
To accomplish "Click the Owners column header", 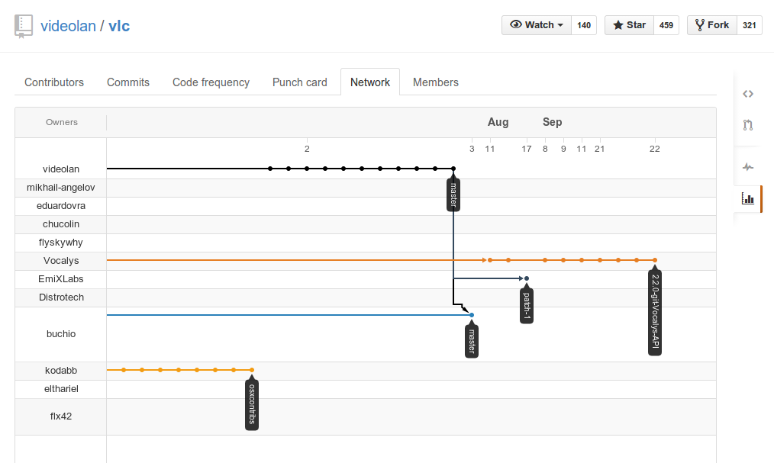I will click(62, 122).
